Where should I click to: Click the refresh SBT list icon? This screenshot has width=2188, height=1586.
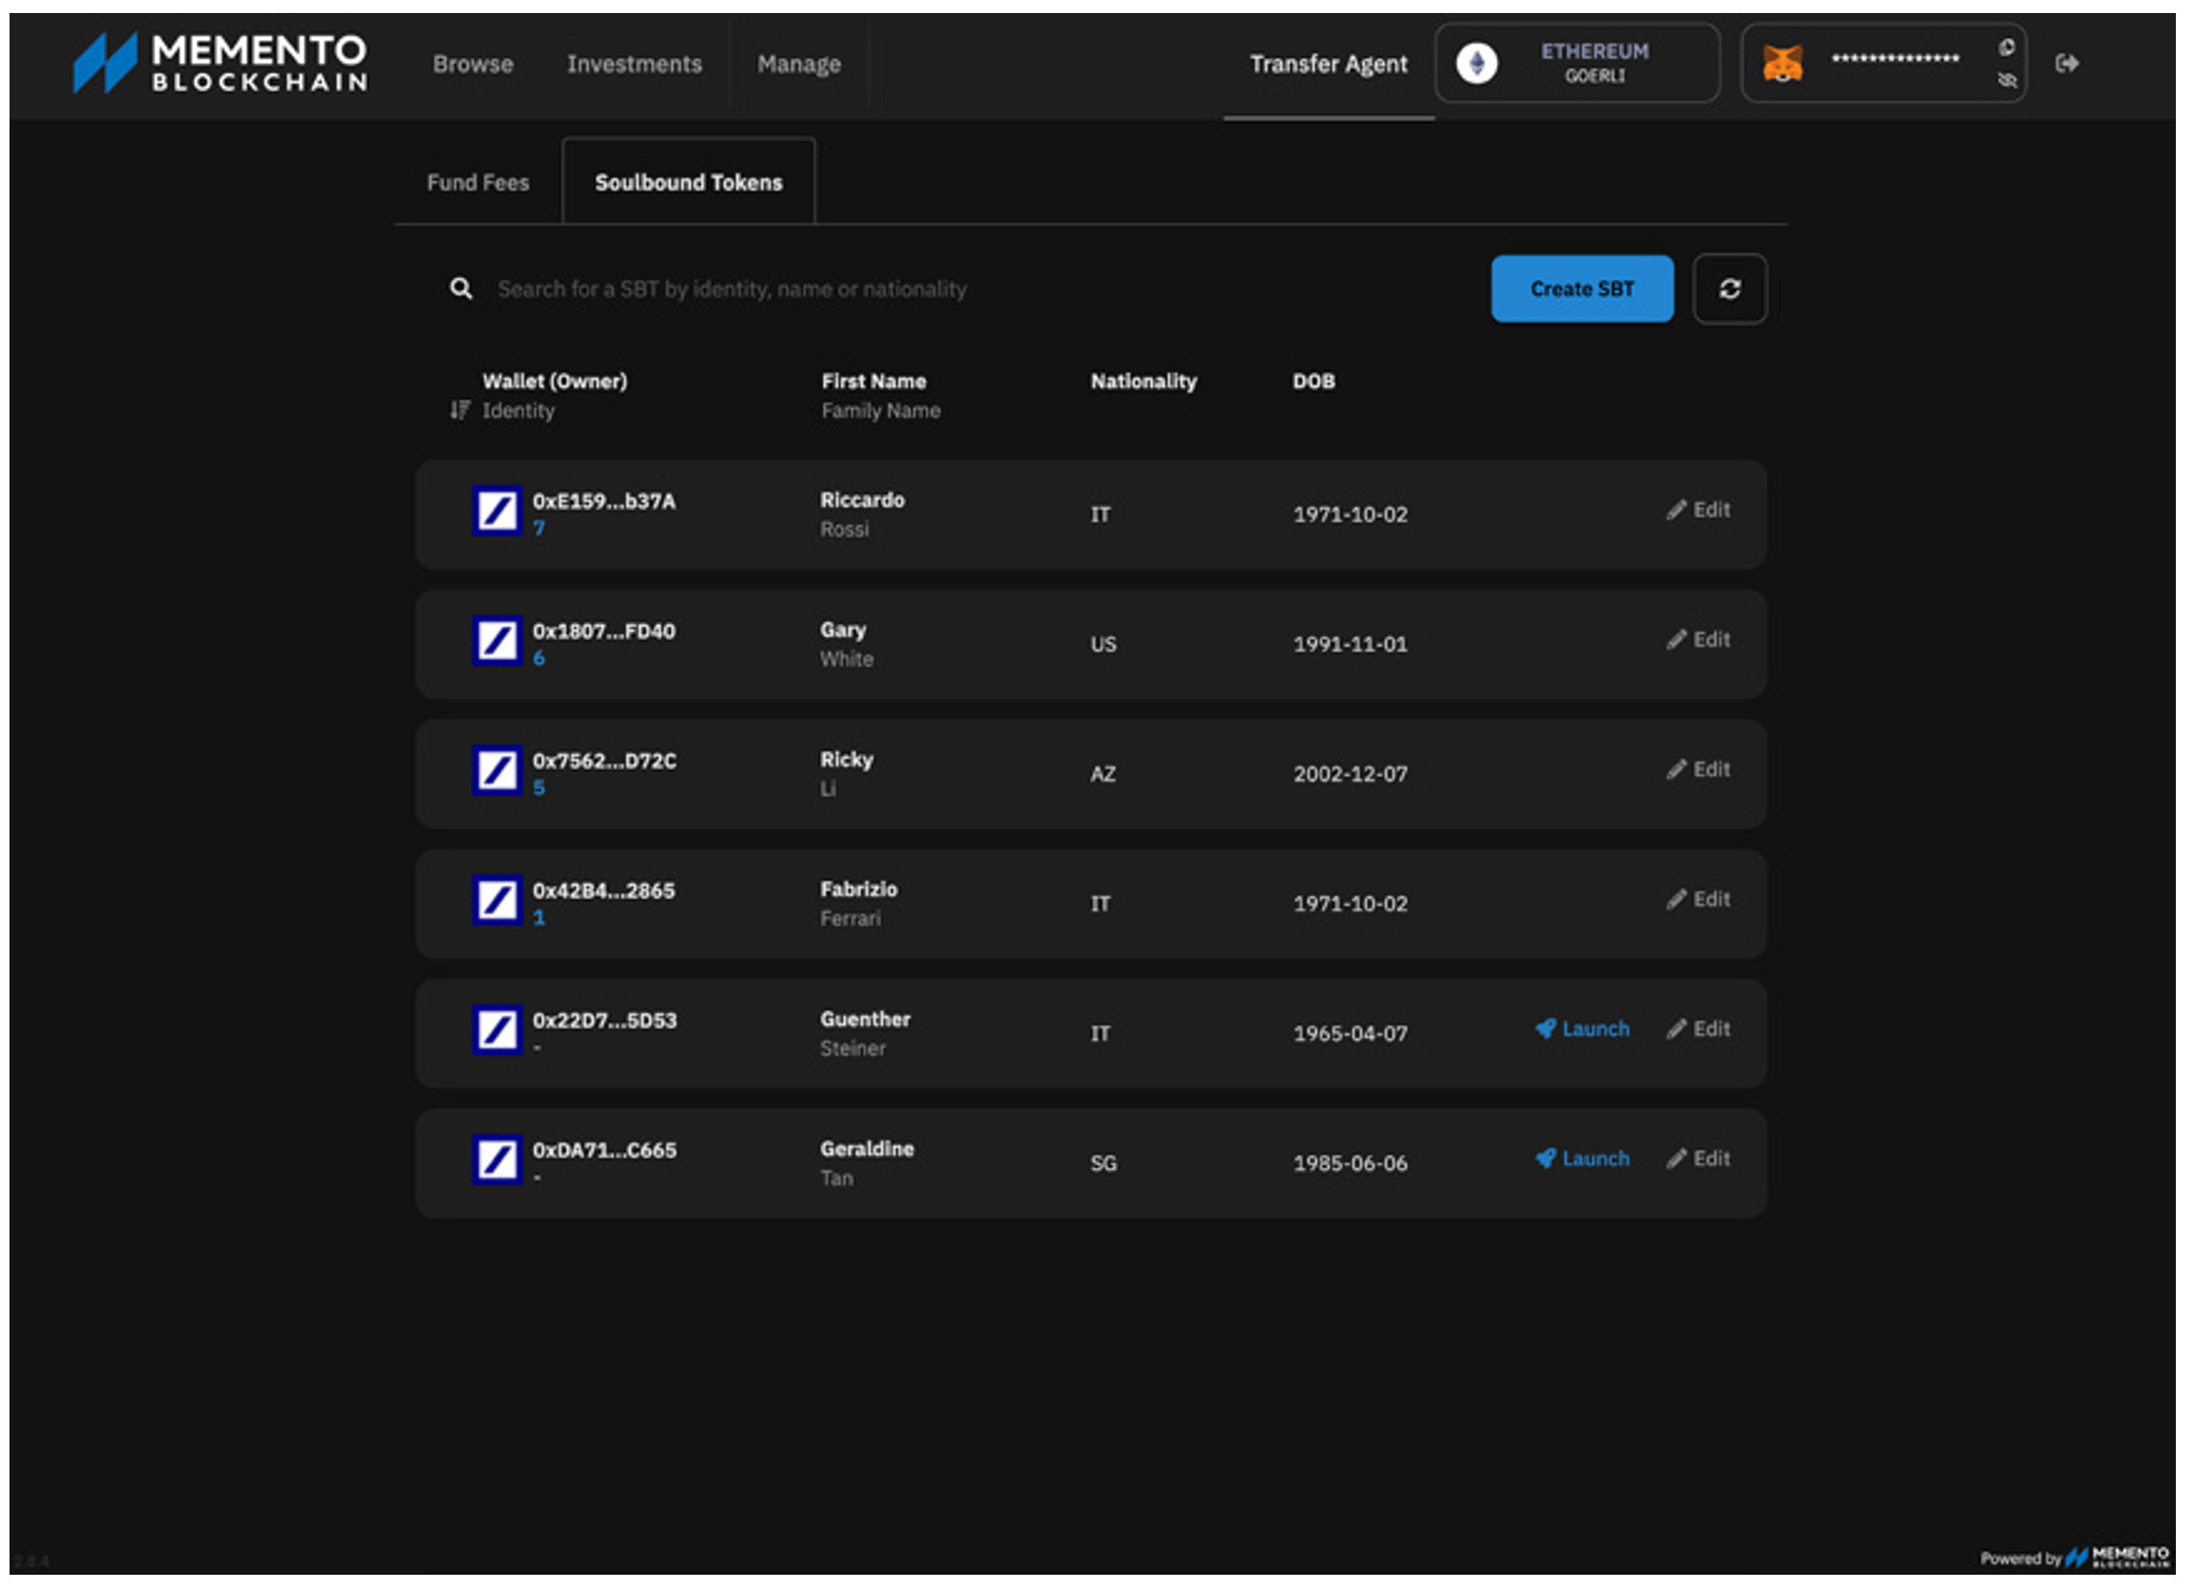(x=1729, y=289)
